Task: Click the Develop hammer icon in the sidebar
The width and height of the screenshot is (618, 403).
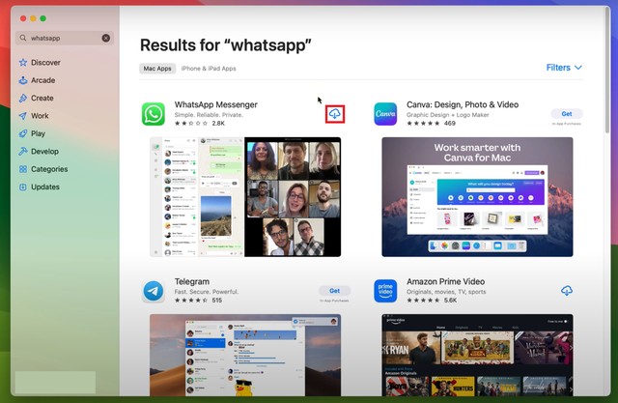Action: point(23,151)
